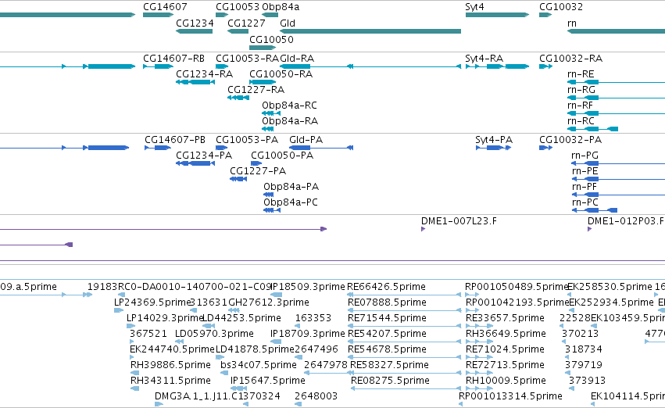Click the CG14607-RB transcript label
665x408 pixels.
click(174, 59)
